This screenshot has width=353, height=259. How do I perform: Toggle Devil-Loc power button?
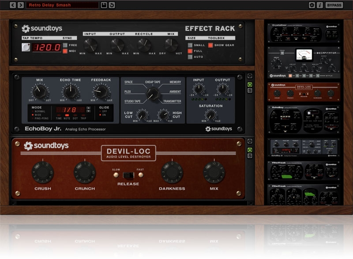[x=250, y=150]
